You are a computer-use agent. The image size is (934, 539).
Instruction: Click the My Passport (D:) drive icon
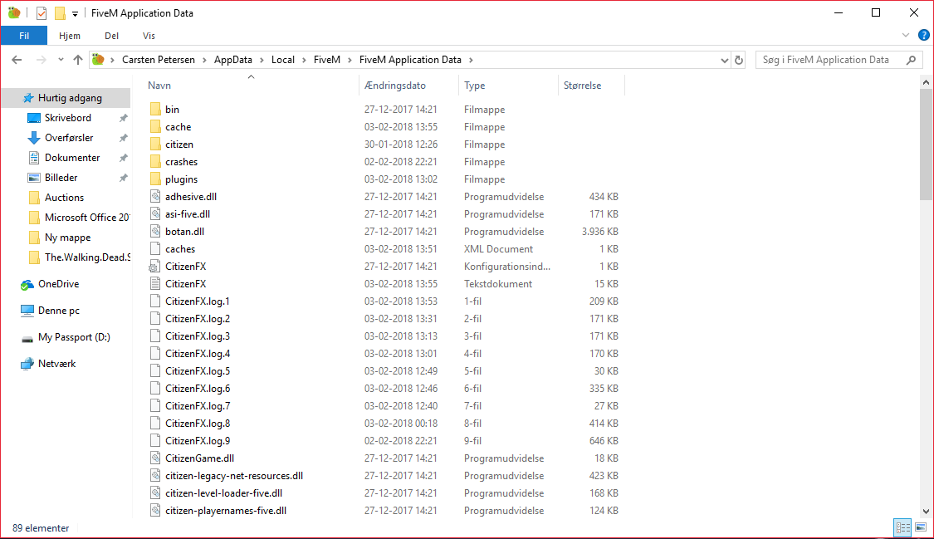[27, 338]
